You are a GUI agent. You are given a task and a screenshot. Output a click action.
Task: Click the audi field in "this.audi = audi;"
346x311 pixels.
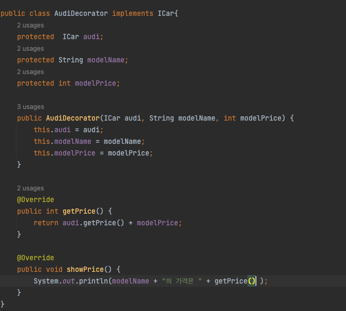63,130
